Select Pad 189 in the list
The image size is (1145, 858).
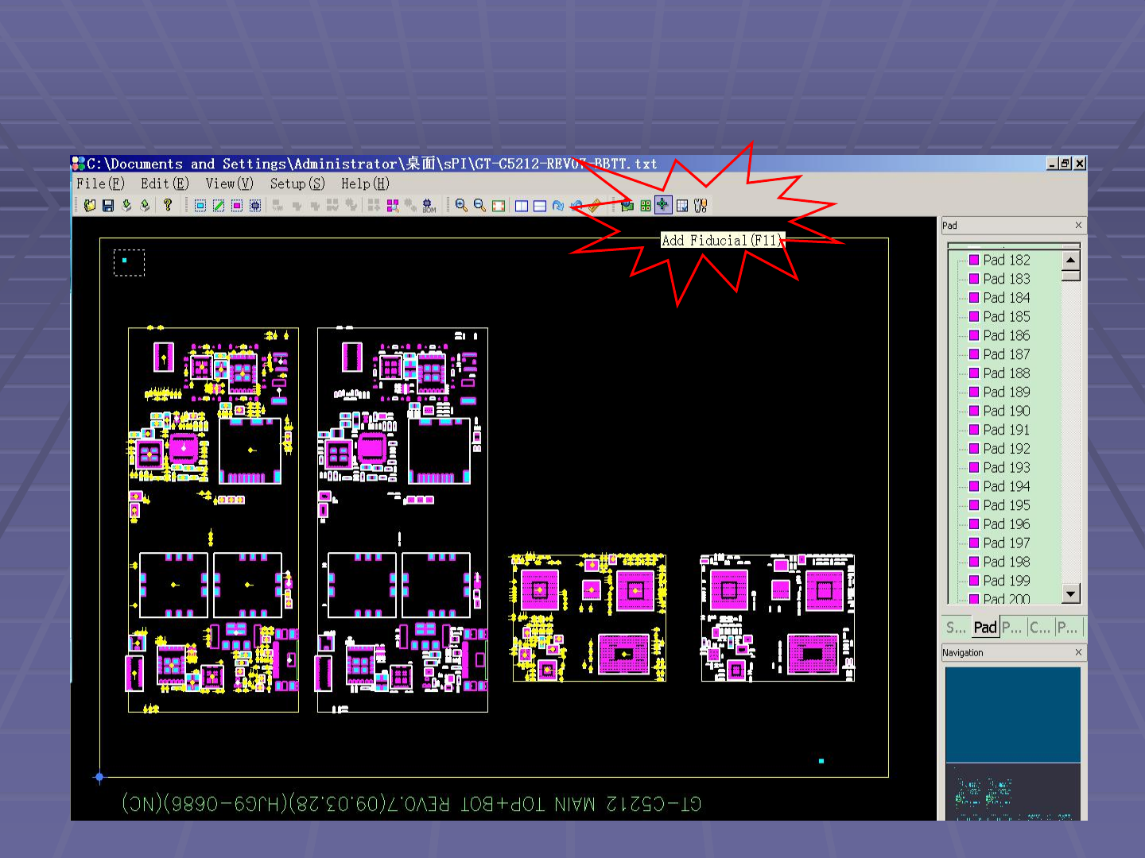pos(1007,392)
